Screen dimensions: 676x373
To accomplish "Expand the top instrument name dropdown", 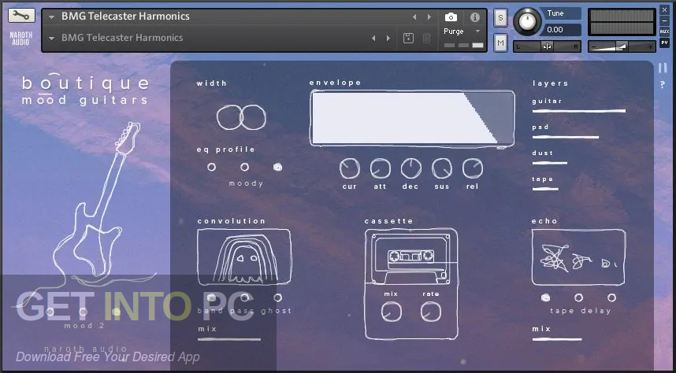I will click(x=52, y=17).
